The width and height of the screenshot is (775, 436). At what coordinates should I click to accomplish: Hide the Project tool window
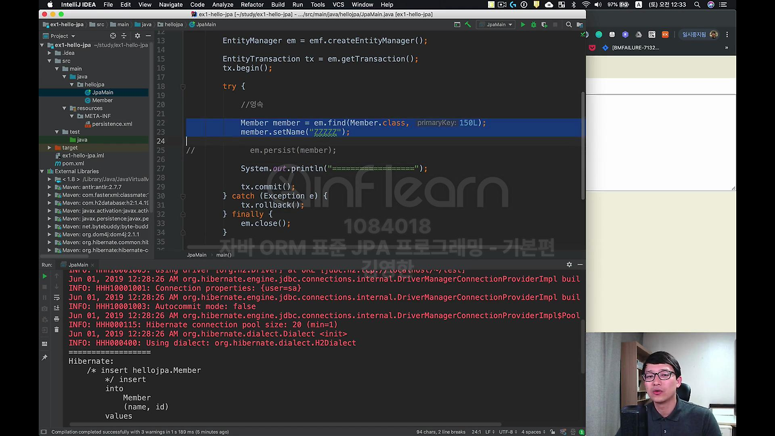click(148, 36)
